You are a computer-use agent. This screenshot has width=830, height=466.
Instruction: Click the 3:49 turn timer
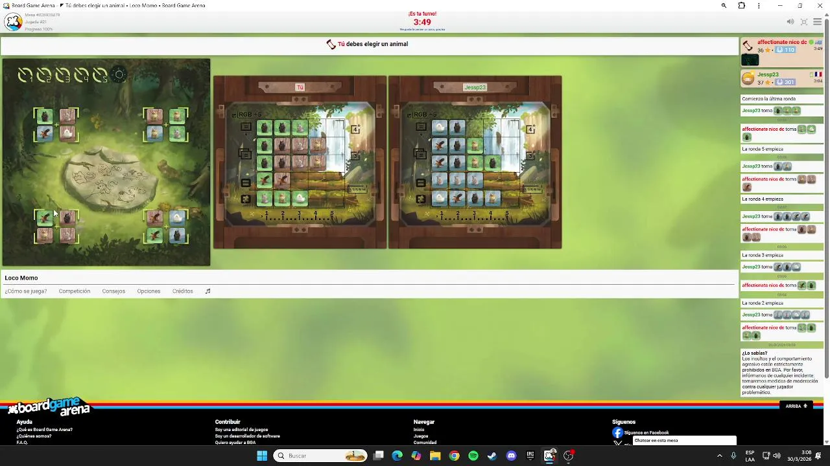point(422,22)
